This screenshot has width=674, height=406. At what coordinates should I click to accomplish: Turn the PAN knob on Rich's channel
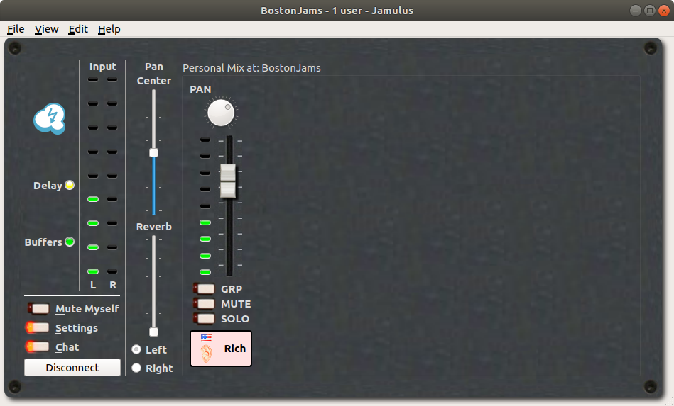point(220,112)
